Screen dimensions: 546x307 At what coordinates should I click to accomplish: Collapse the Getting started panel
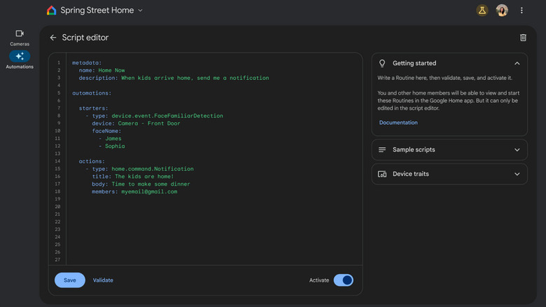click(517, 63)
